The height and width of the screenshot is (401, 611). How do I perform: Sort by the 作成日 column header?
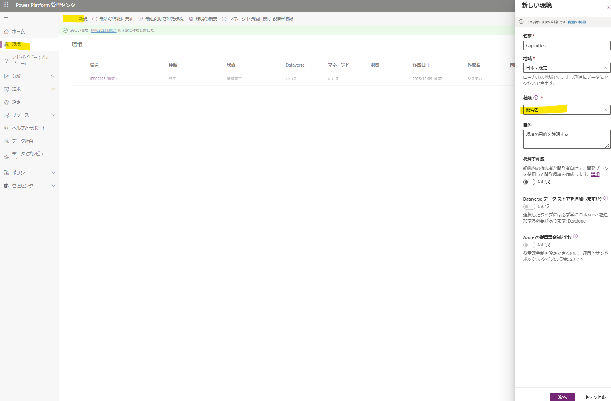[x=421, y=65]
